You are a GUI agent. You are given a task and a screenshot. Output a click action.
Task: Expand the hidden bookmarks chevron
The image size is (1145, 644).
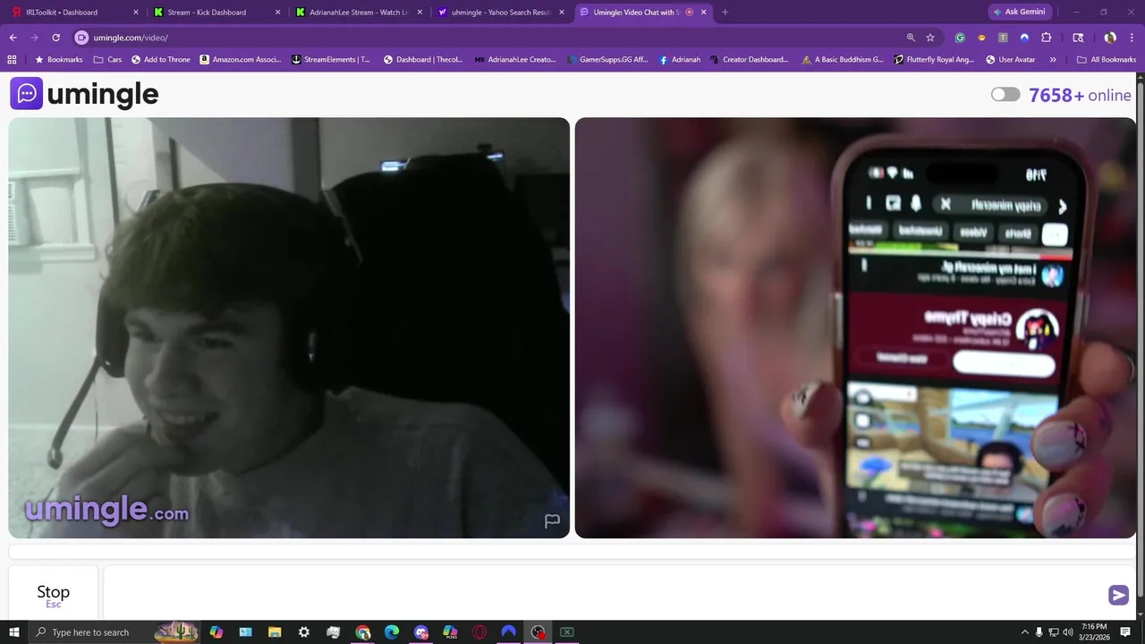pyautogui.click(x=1053, y=60)
